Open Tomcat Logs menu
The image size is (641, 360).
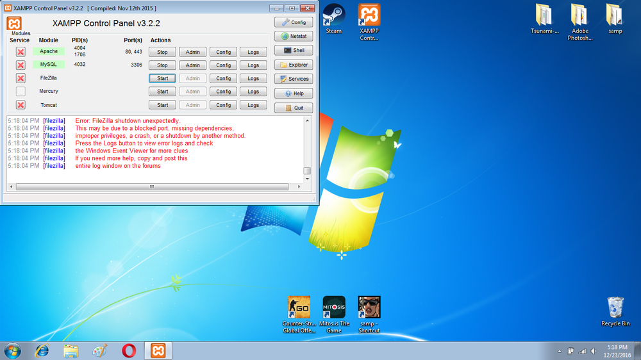(253, 105)
